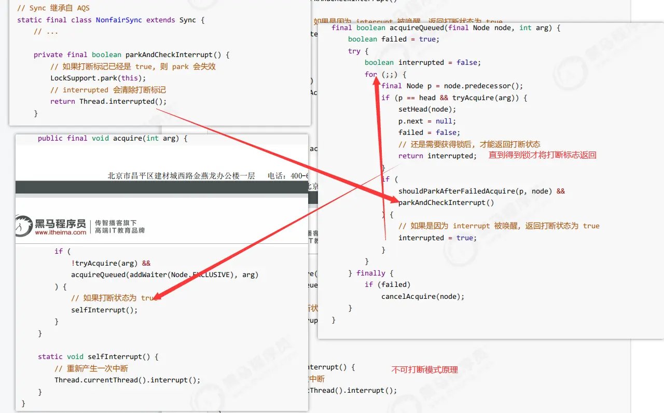Click the '!tryAcquire(arg) &&' condition line
The width and height of the screenshot is (664, 413).
(110, 263)
